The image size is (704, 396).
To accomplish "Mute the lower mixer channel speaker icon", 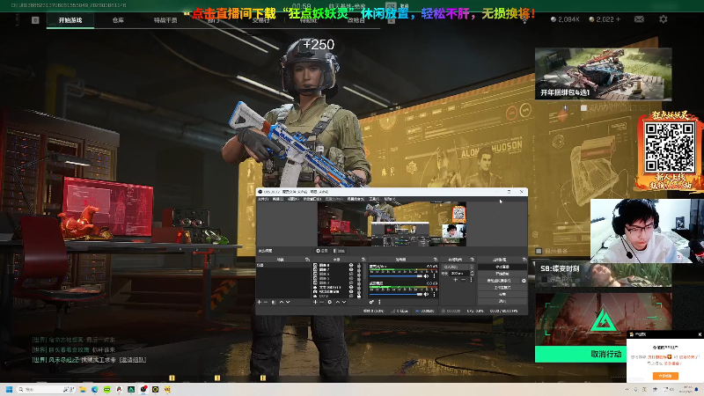I will (x=426, y=294).
